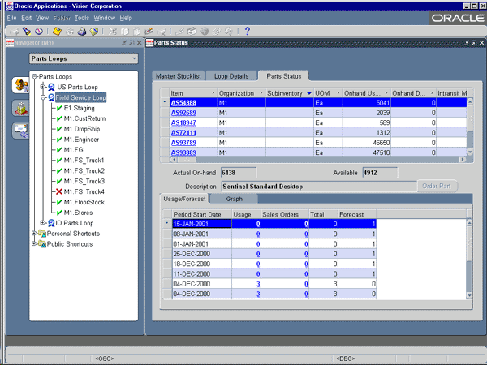Image resolution: width=487 pixels, height=365 pixels.
Task: Click the Subinventory column sort arrow
Action: pos(308,93)
